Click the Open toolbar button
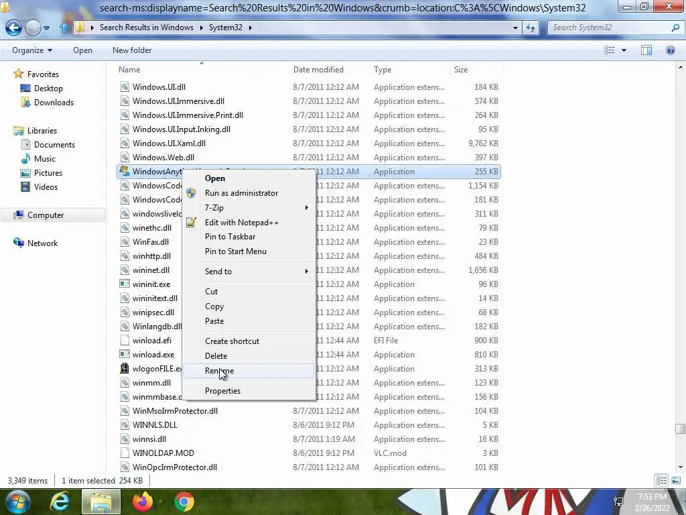This screenshot has height=515, width=686. (82, 50)
